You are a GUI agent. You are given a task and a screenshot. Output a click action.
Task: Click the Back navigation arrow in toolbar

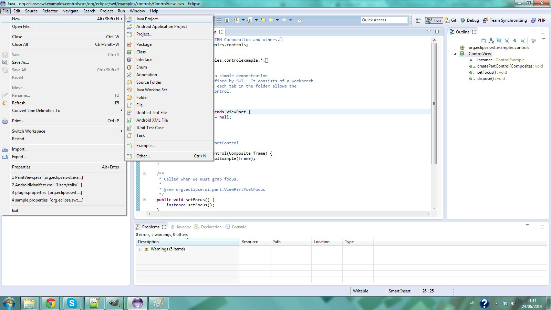coord(271,20)
